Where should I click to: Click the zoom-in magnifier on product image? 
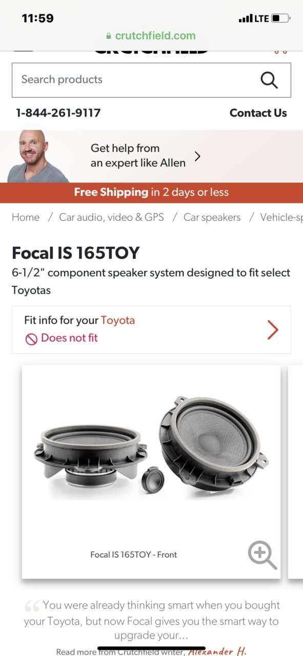262,555
